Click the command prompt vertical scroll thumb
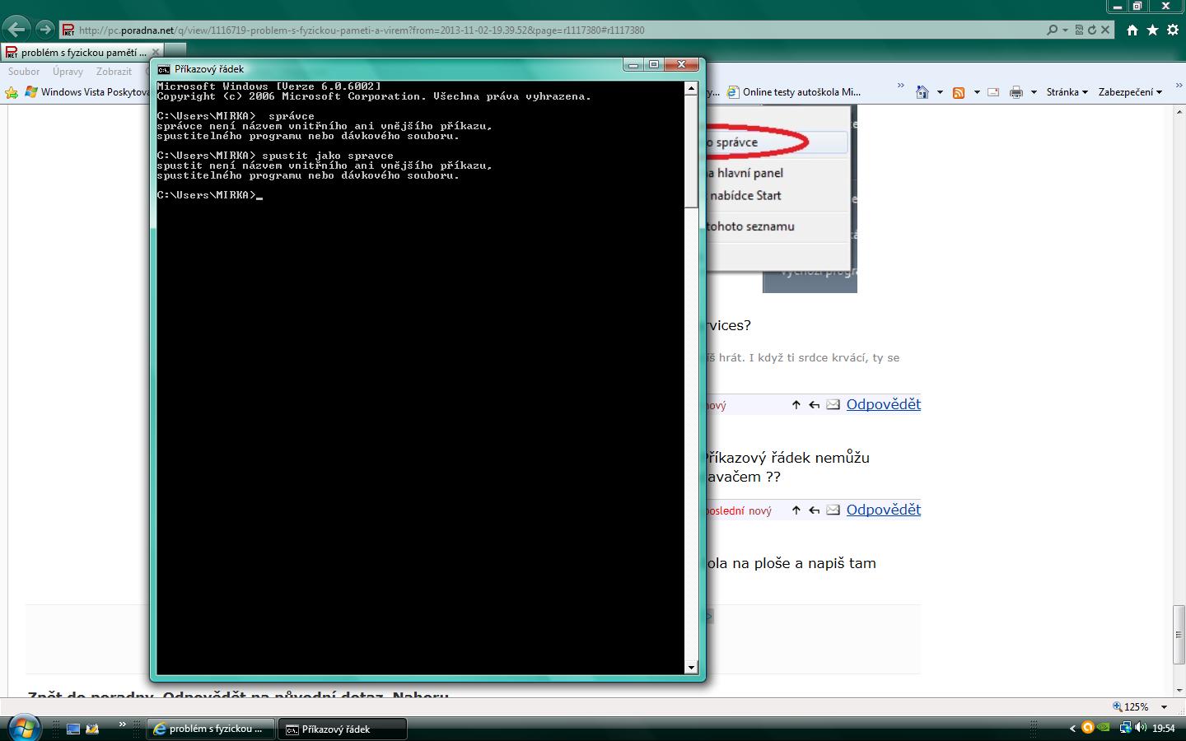The height and width of the screenshot is (741, 1186). [691, 151]
